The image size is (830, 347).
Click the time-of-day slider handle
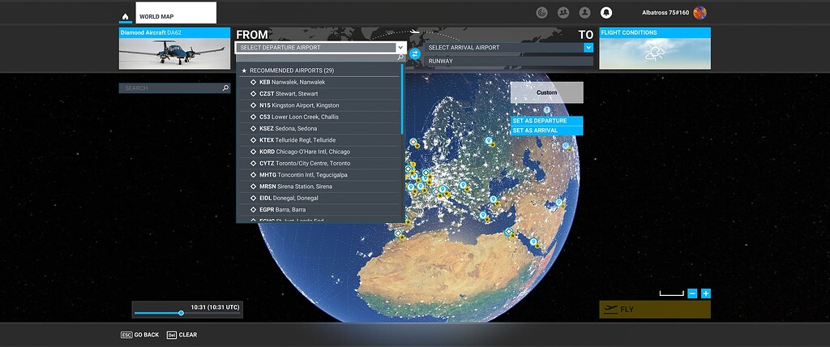pyautogui.click(x=181, y=313)
